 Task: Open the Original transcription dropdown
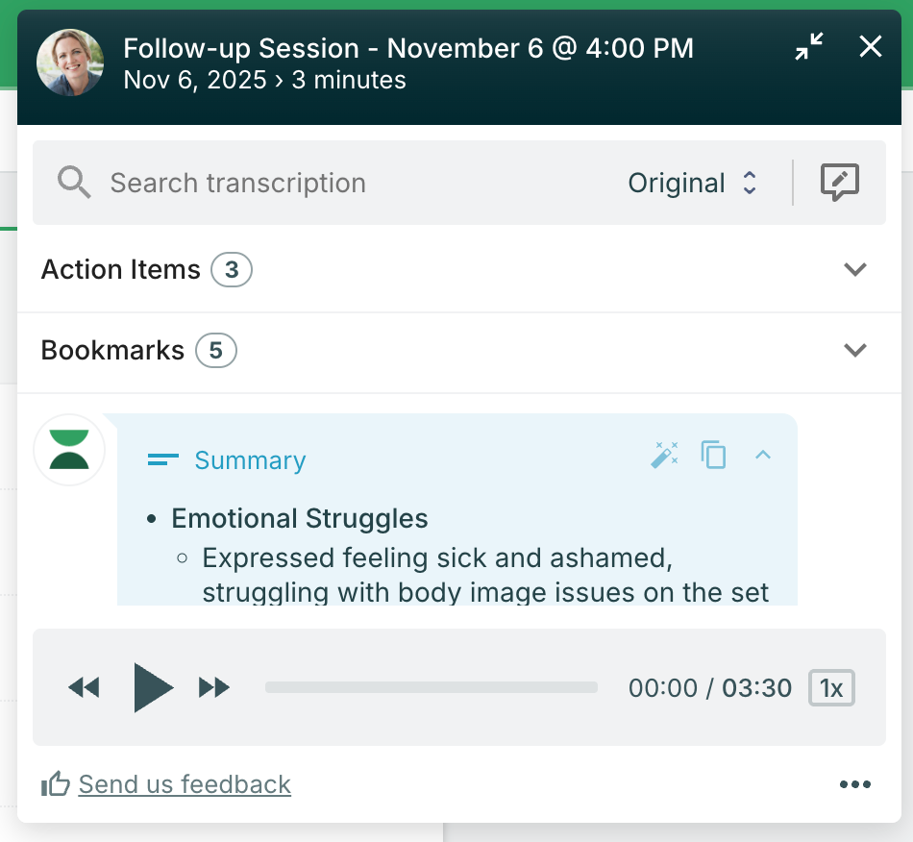(693, 183)
